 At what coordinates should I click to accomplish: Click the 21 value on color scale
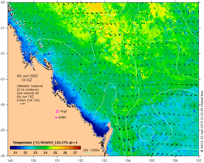pyautogui.click(x=15, y=153)
